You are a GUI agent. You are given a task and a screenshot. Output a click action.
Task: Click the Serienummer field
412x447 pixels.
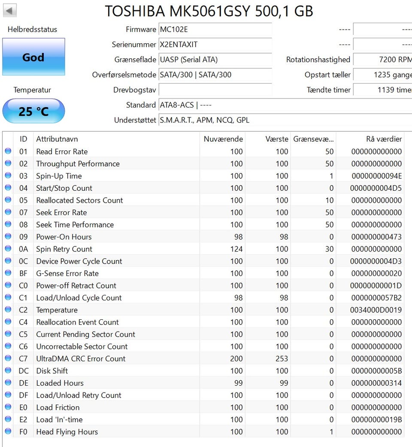pyautogui.click(x=215, y=45)
